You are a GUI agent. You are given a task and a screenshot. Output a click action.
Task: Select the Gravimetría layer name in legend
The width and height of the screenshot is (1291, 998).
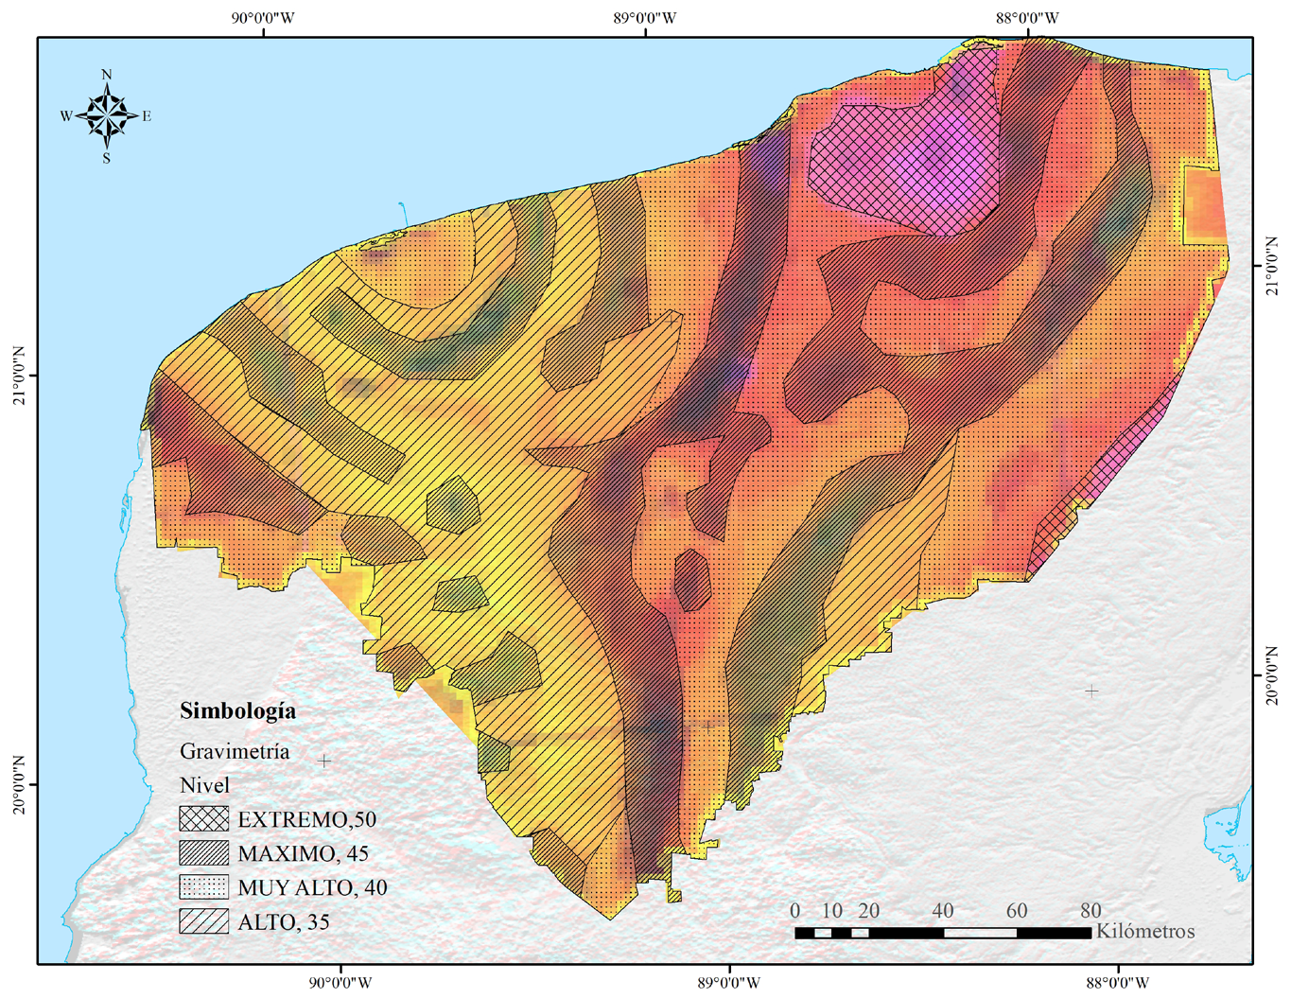pos(235,751)
